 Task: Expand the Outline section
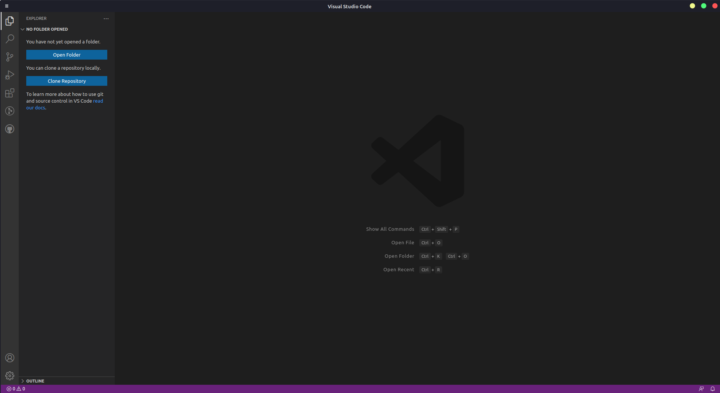click(x=67, y=381)
